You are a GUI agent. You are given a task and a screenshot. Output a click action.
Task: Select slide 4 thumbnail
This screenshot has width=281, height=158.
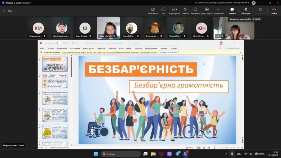pos(55,115)
